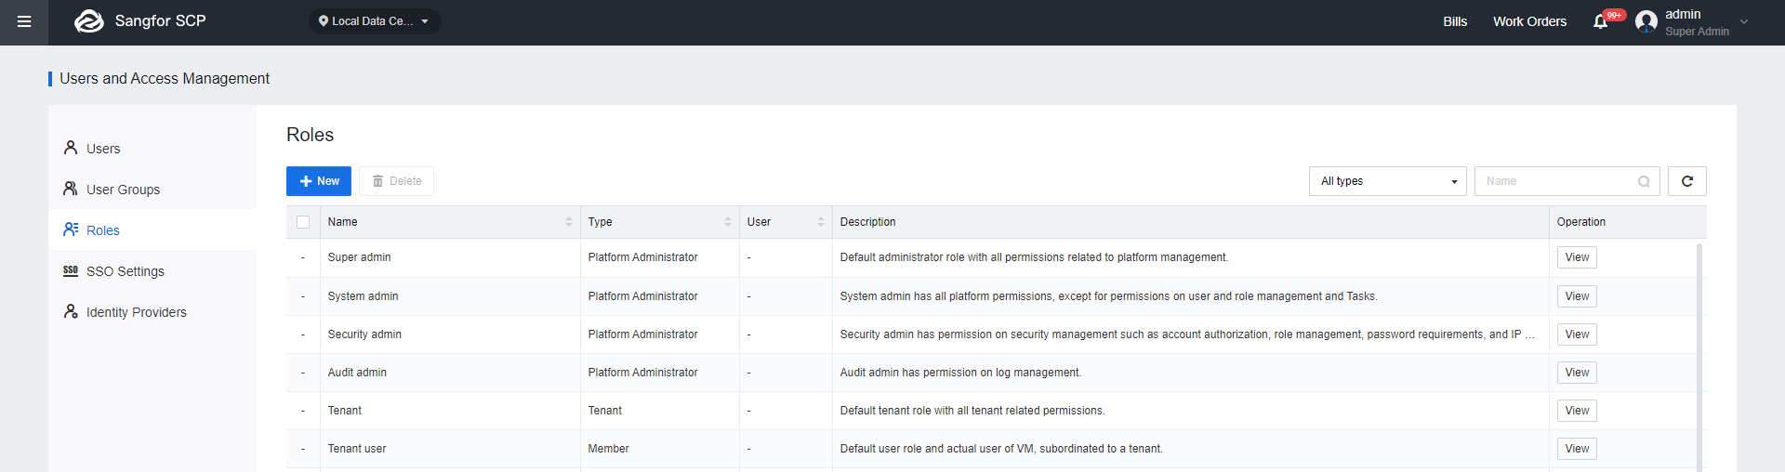Open the Local Data Center selector

coord(375,21)
